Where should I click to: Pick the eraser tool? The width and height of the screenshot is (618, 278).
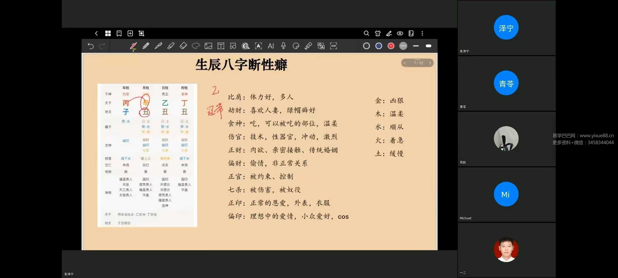(x=183, y=46)
